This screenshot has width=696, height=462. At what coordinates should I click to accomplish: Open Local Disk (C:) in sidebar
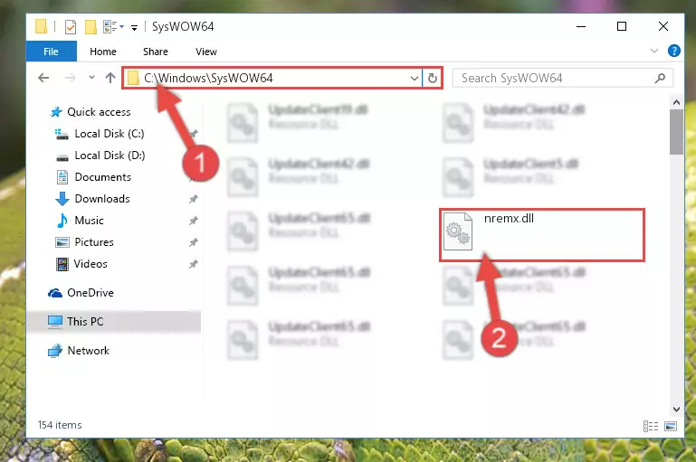[100, 134]
